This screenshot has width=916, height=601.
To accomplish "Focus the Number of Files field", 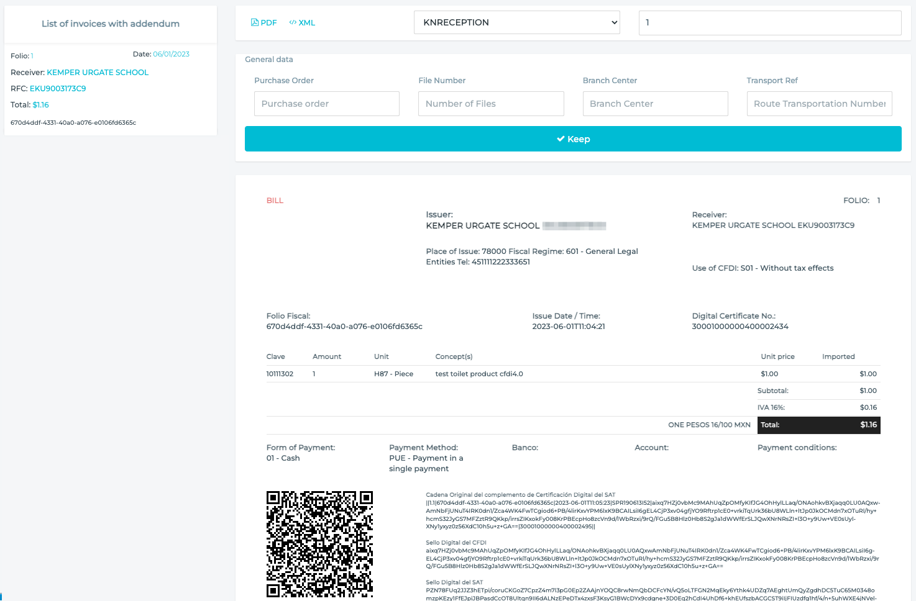I will click(x=491, y=104).
